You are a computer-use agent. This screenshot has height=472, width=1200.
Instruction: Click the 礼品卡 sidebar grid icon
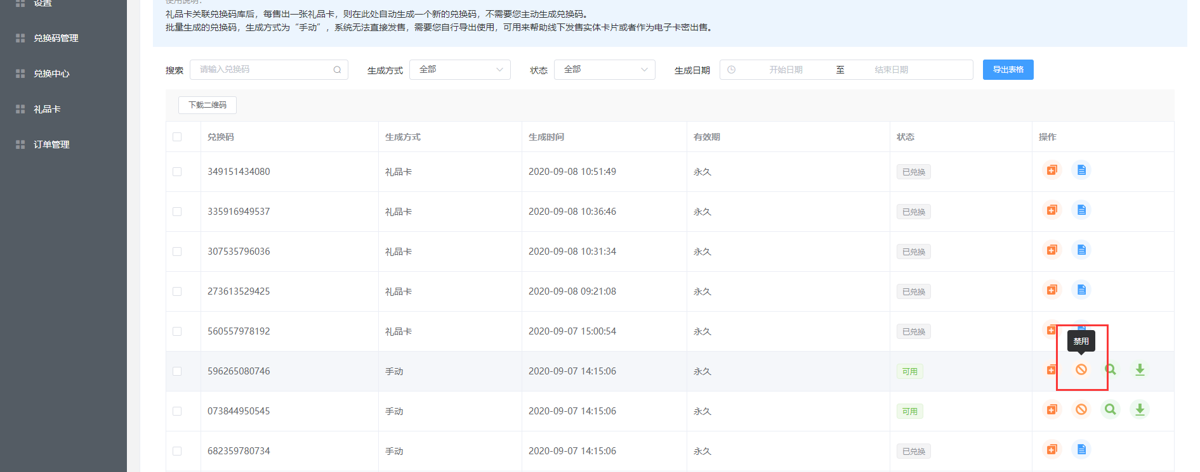pos(20,109)
